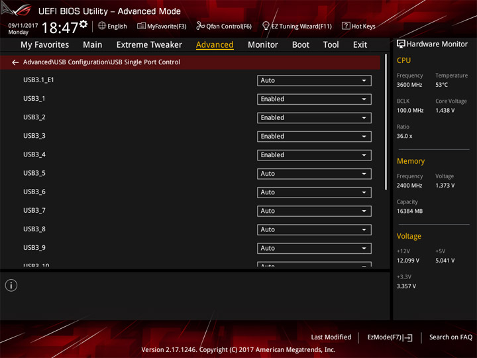Click the 09/11/2017 date text
The image size is (477, 358).
tap(23, 26)
